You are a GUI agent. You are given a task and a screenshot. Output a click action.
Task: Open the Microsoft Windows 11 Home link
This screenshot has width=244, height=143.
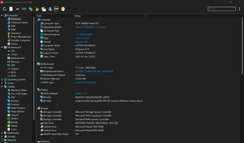tap(90, 27)
